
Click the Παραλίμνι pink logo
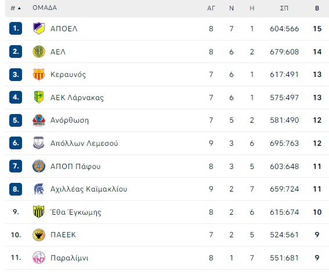pyautogui.click(x=39, y=258)
